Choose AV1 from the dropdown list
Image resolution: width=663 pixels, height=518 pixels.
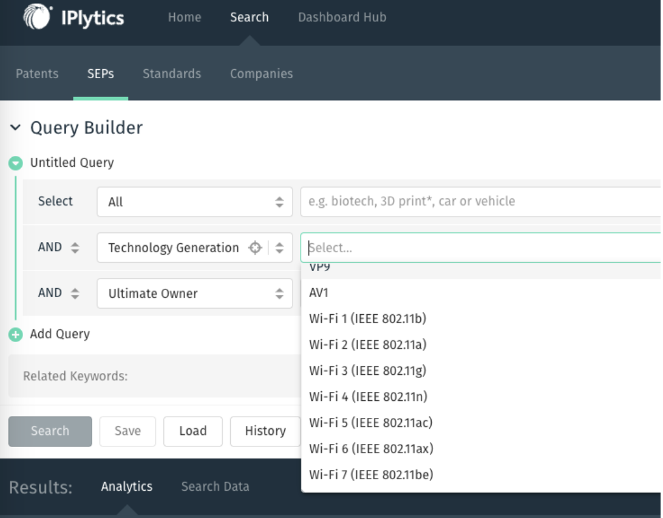(x=481, y=292)
